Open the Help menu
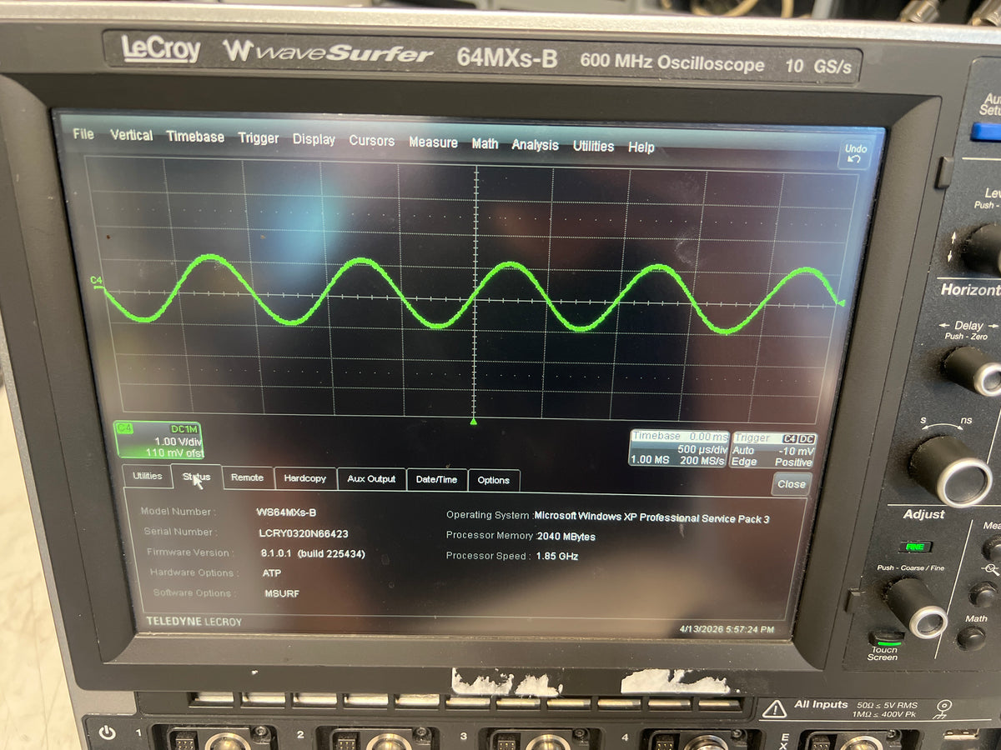Screen dimensions: 1001x750 pyautogui.click(x=641, y=147)
